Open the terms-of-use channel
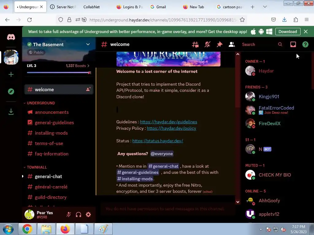 pos(59,144)
